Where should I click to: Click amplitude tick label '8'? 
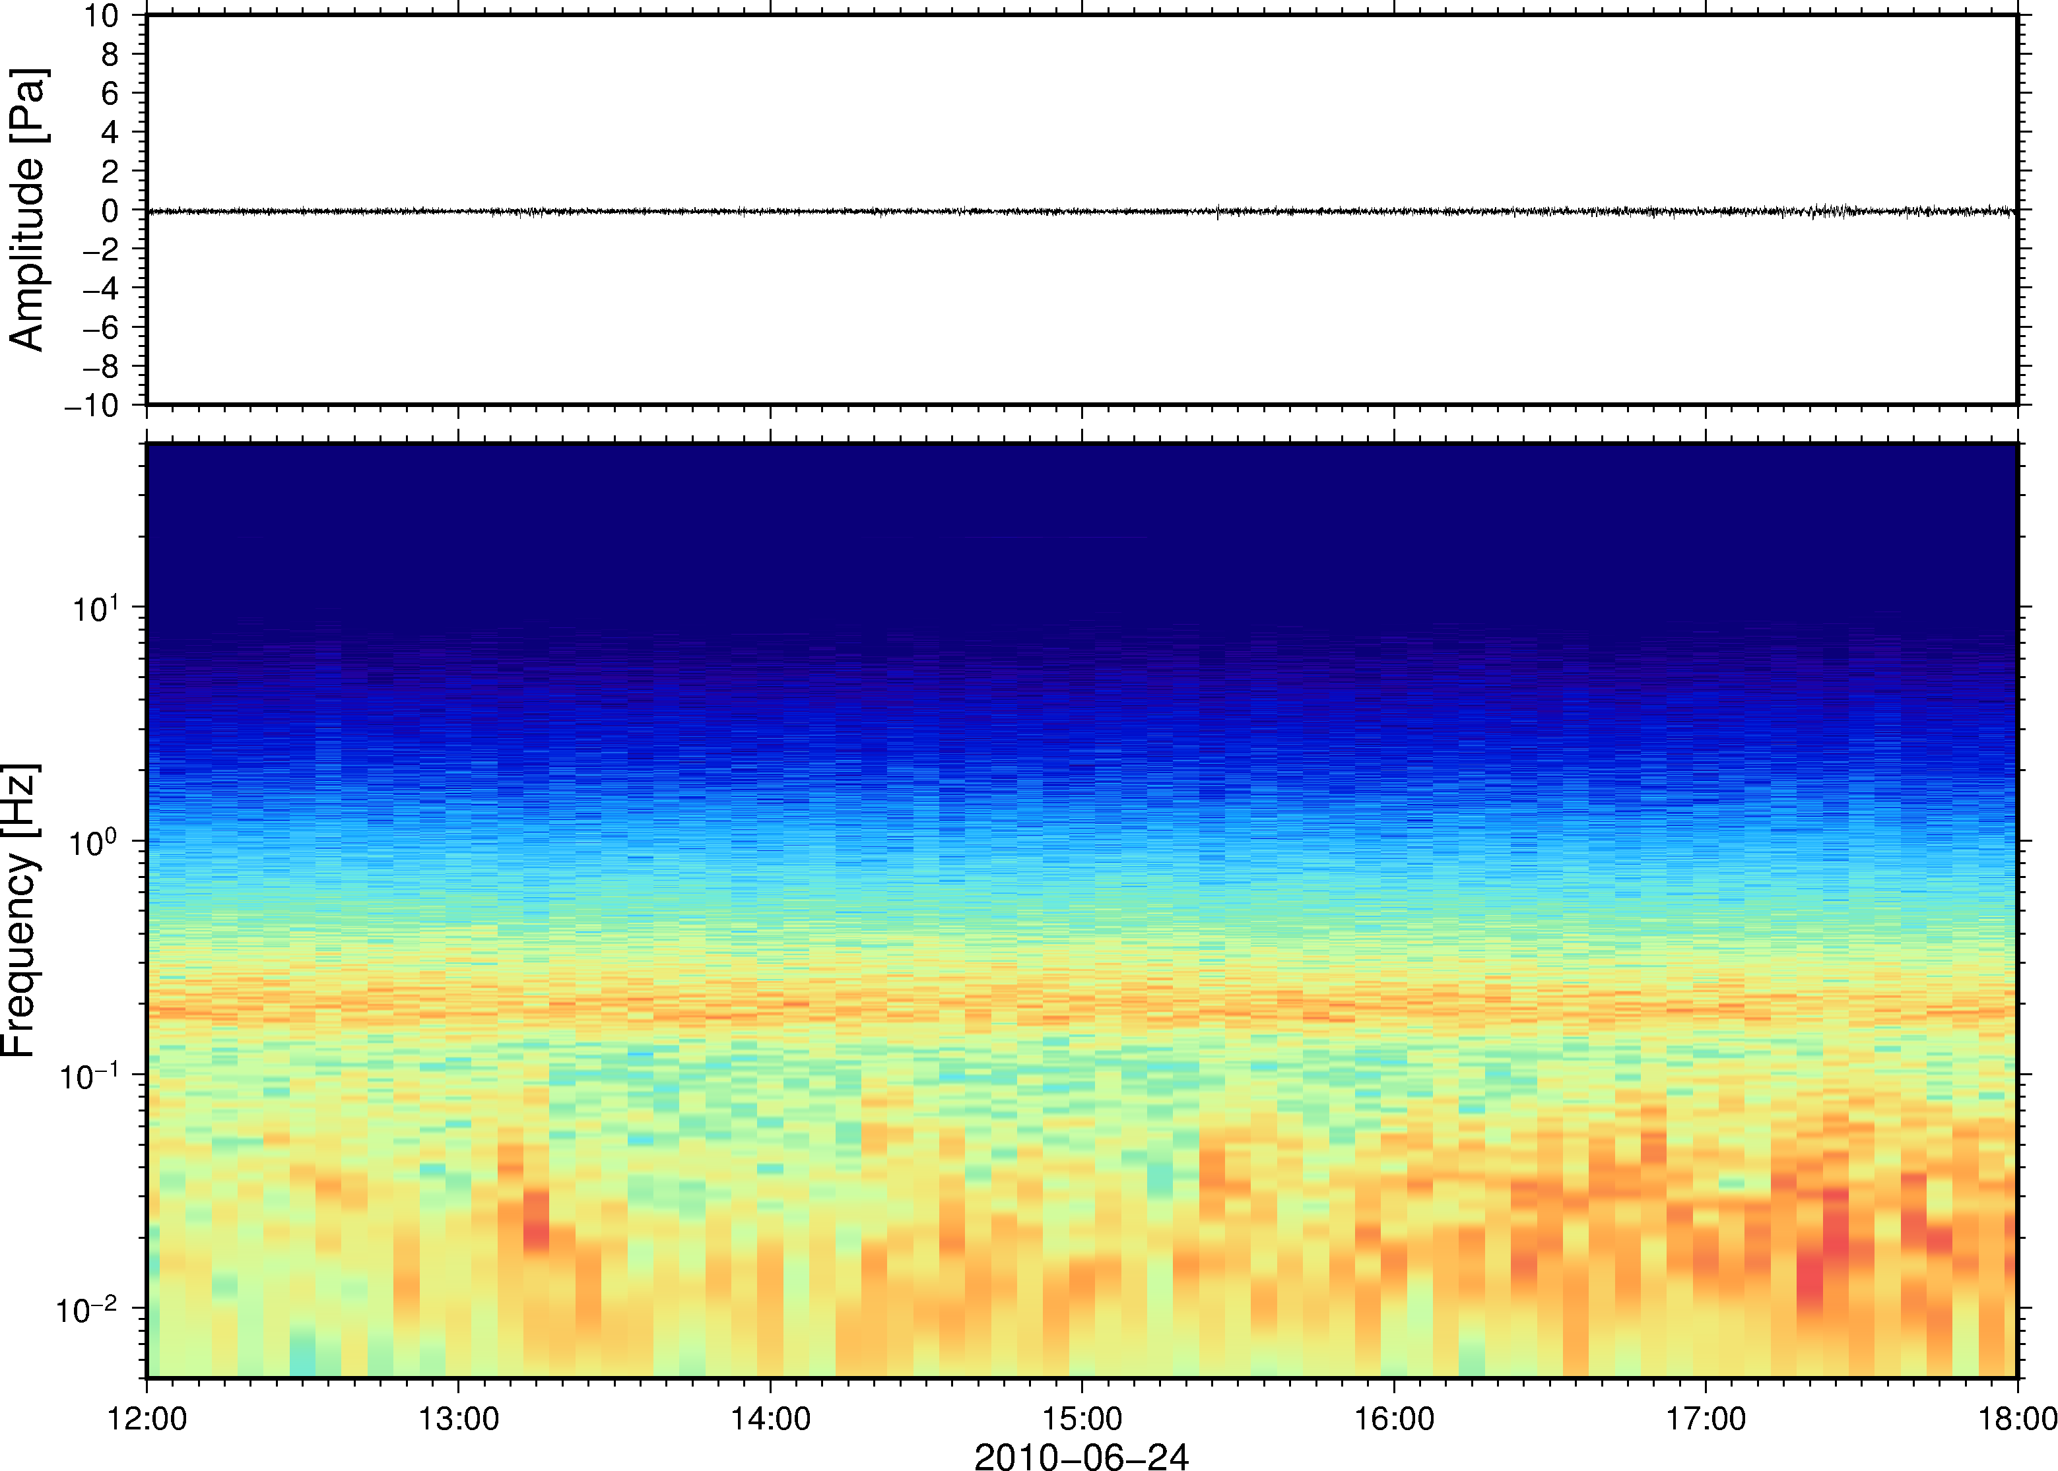[x=111, y=54]
